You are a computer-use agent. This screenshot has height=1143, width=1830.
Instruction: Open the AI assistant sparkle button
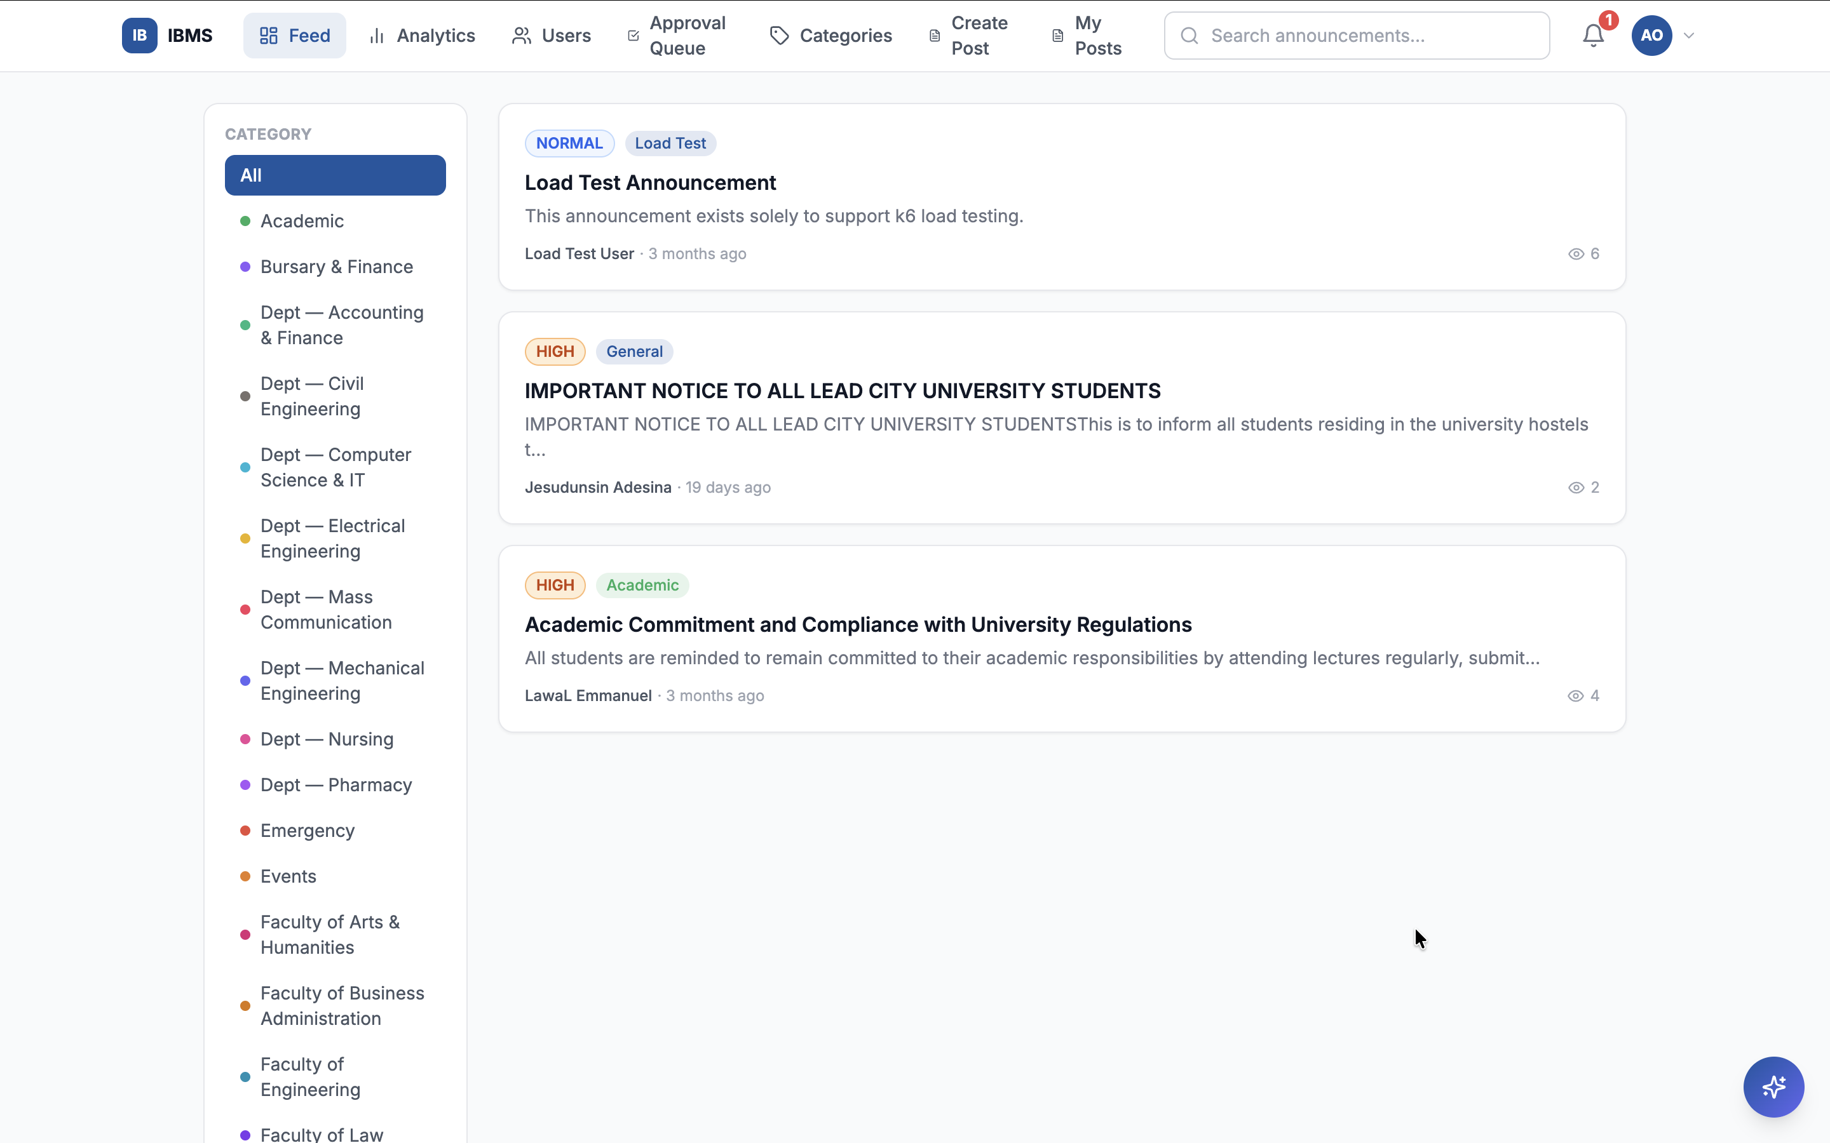[x=1773, y=1087]
